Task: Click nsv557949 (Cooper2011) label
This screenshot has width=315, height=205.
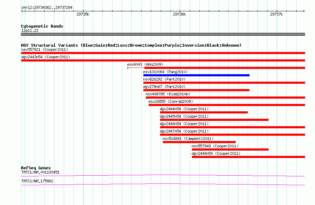Action: coord(215,146)
